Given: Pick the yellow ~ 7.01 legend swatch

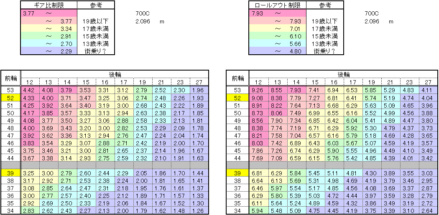Looking at the screenshot, I should pos(278,28).
